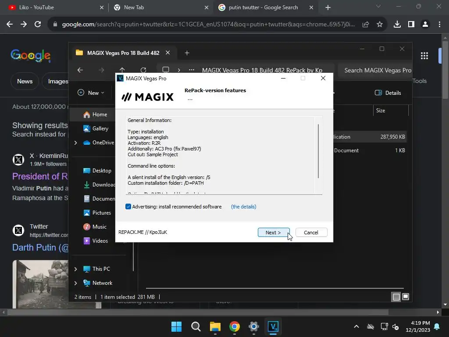Open Chrome profile avatar
The width and height of the screenshot is (449, 337).
(425, 25)
